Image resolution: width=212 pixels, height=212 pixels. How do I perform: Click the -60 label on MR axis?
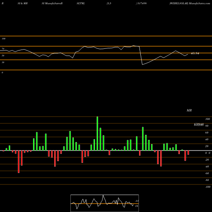tap(207, 173)
